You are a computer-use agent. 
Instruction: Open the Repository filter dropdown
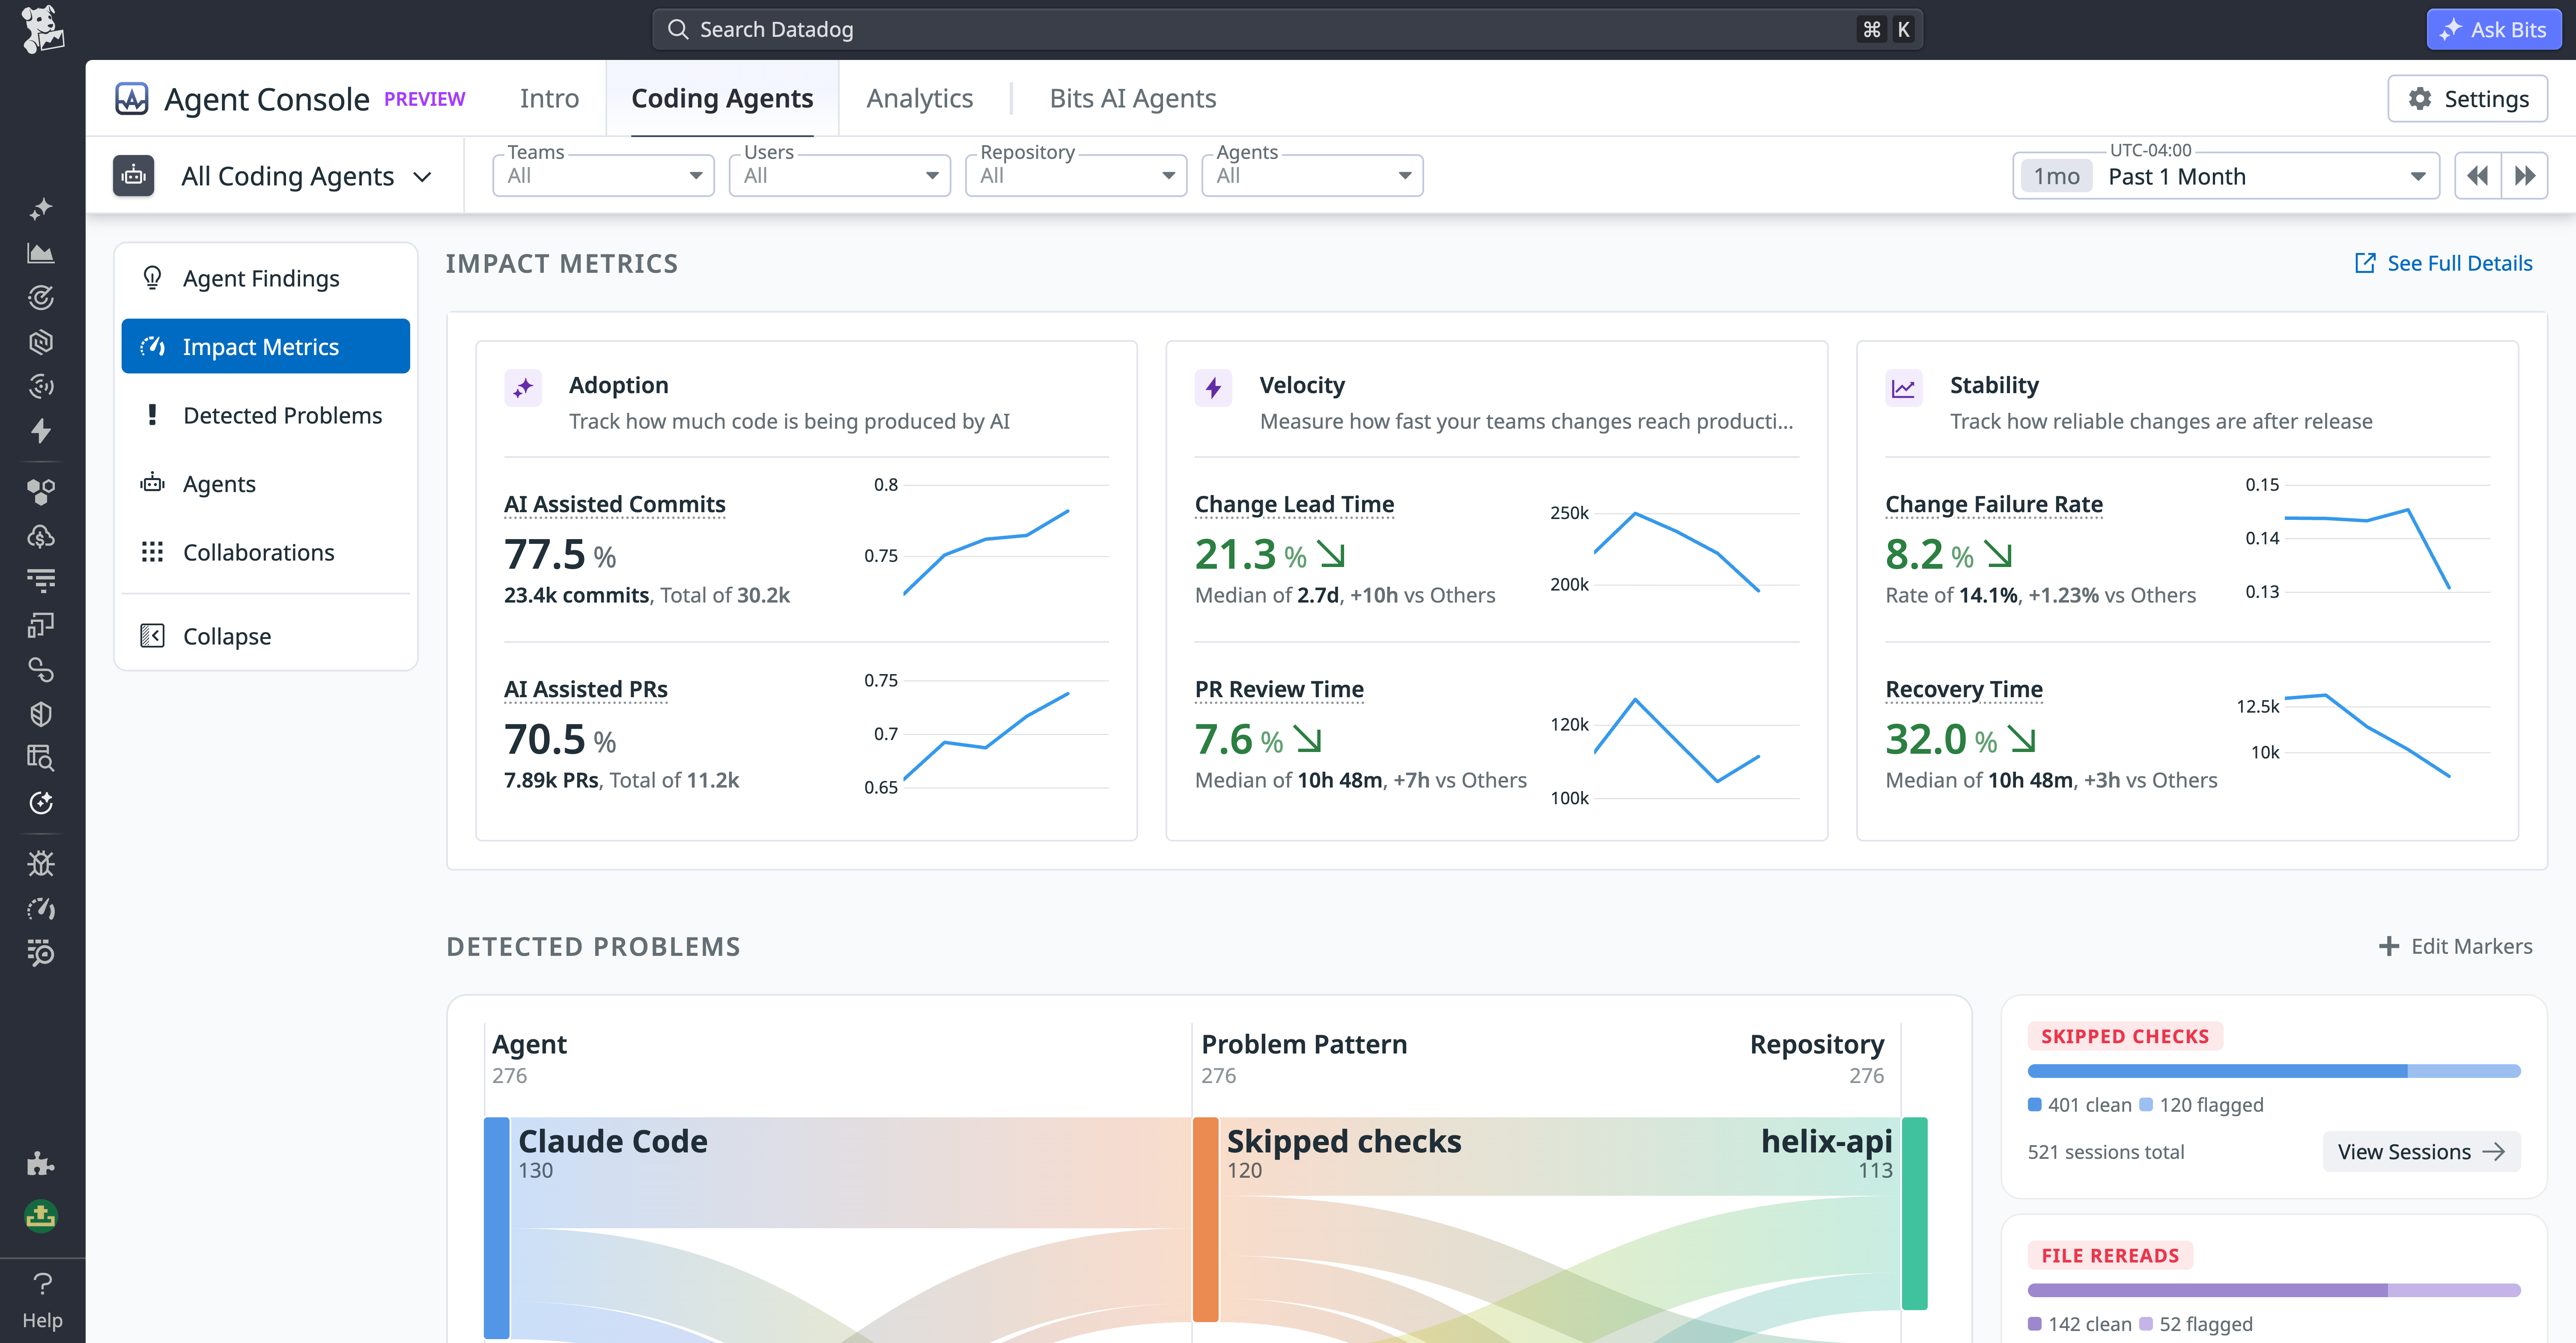pyautogui.click(x=1076, y=175)
